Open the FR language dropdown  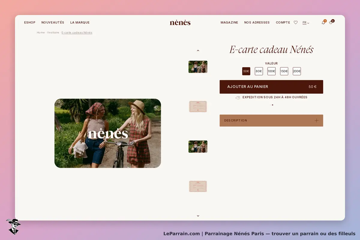click(x=306, y=22)
